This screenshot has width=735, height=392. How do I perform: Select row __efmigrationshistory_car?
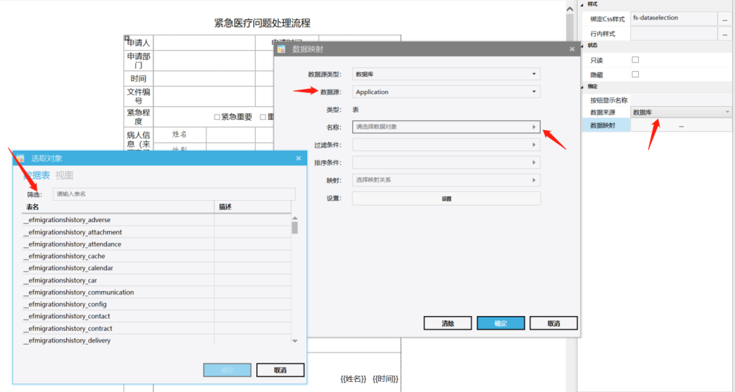coord(156,280)
